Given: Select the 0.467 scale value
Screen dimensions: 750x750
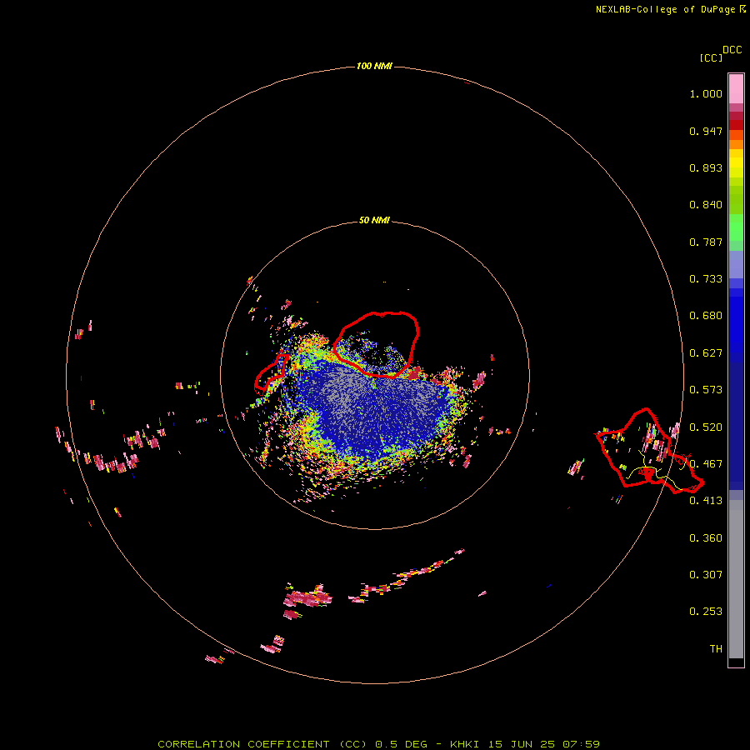Looking at the screenshot, I should pos(706,464).
